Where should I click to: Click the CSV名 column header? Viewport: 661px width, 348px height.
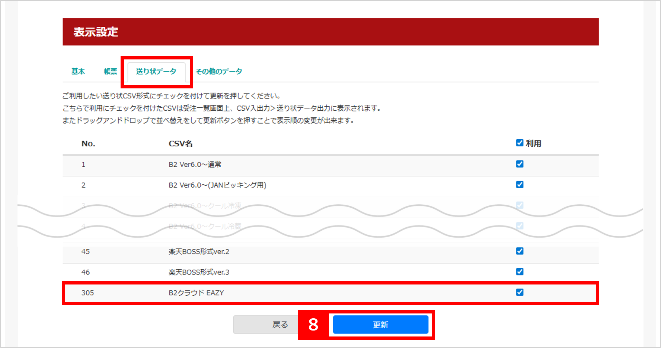(181, 144)
